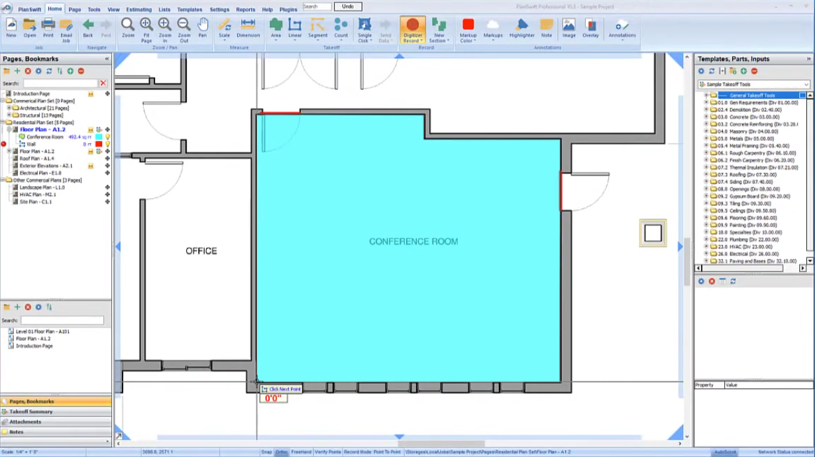Viewport: 815px width, 457px height.
Task: Click the Zoom magnifier tool
Action: pos(128,28)
